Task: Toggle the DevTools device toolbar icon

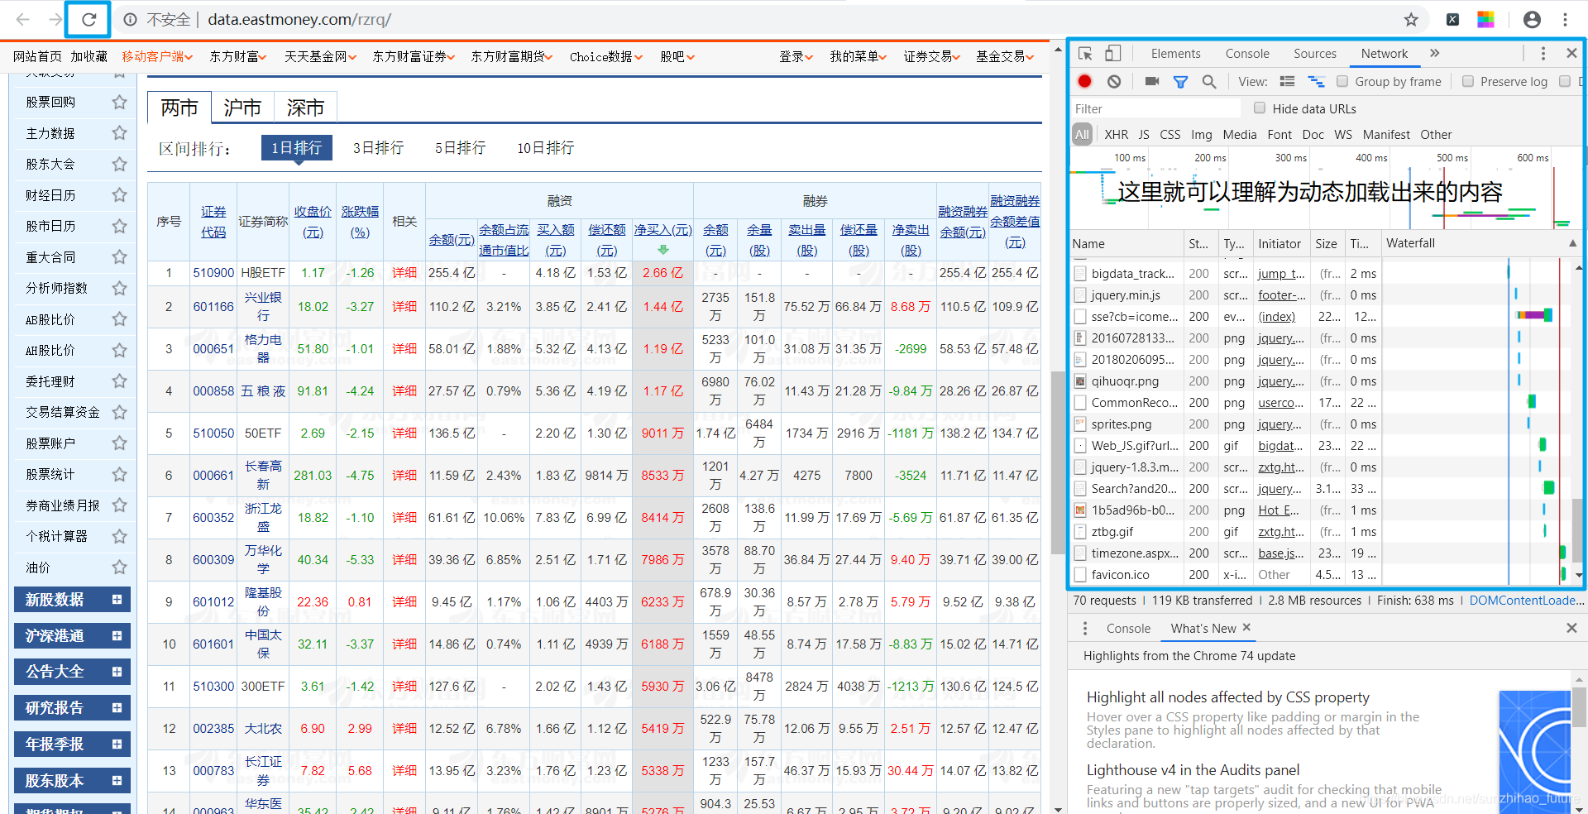Action: click(1113, 54)
